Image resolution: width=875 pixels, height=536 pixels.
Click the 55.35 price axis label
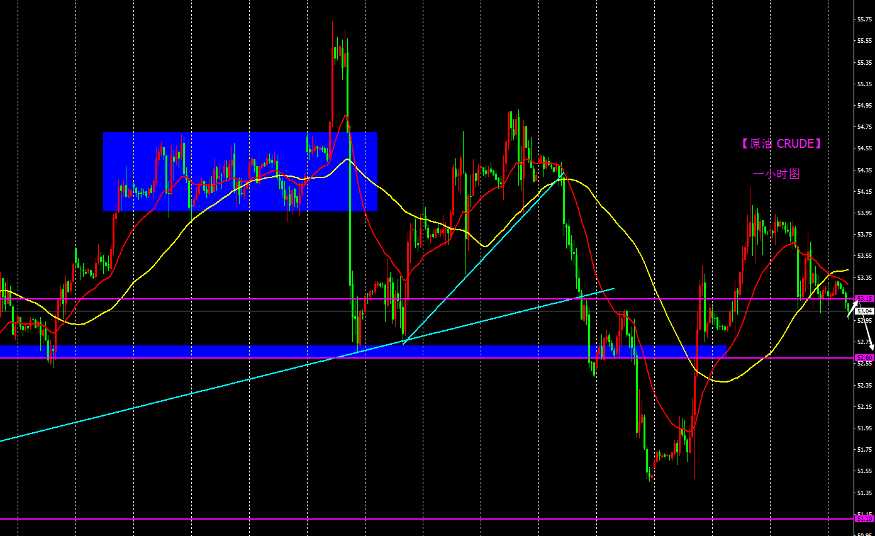[864, 63]
